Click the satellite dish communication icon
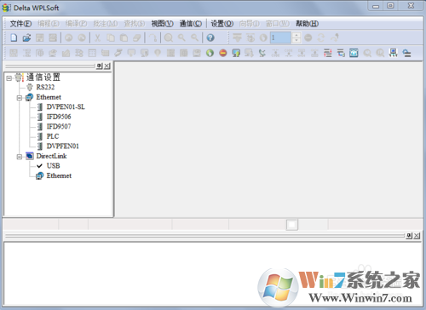This screenshot has width=426, height=310. [262, 53]
